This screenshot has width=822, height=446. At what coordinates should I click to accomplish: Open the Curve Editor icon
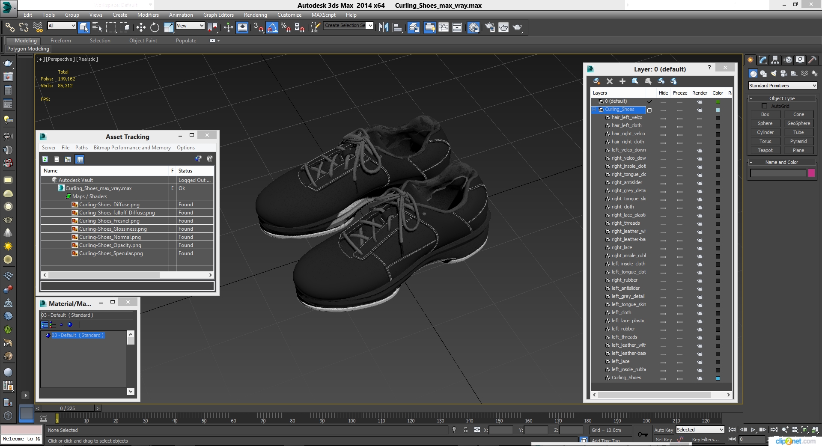444,27
